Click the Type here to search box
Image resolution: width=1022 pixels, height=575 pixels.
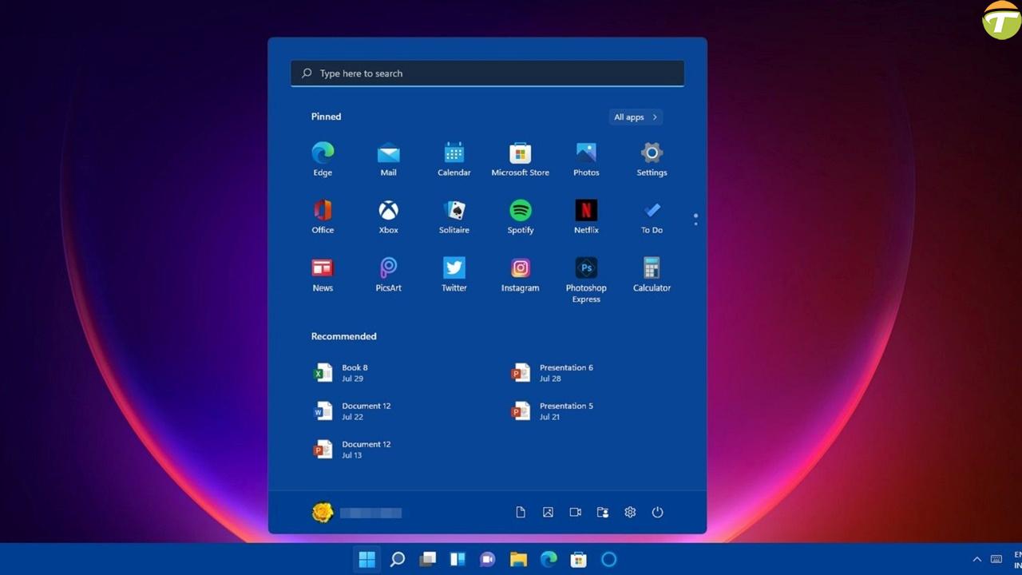487,73
